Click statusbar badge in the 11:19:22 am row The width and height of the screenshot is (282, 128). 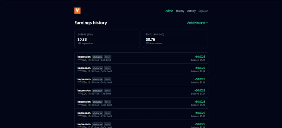click(x=98, y=68)
